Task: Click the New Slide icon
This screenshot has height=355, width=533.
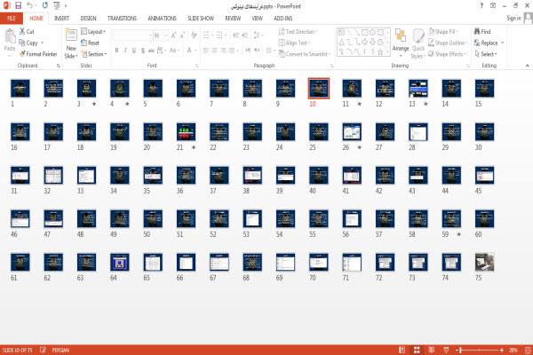Action: click(x=71, y=35)
